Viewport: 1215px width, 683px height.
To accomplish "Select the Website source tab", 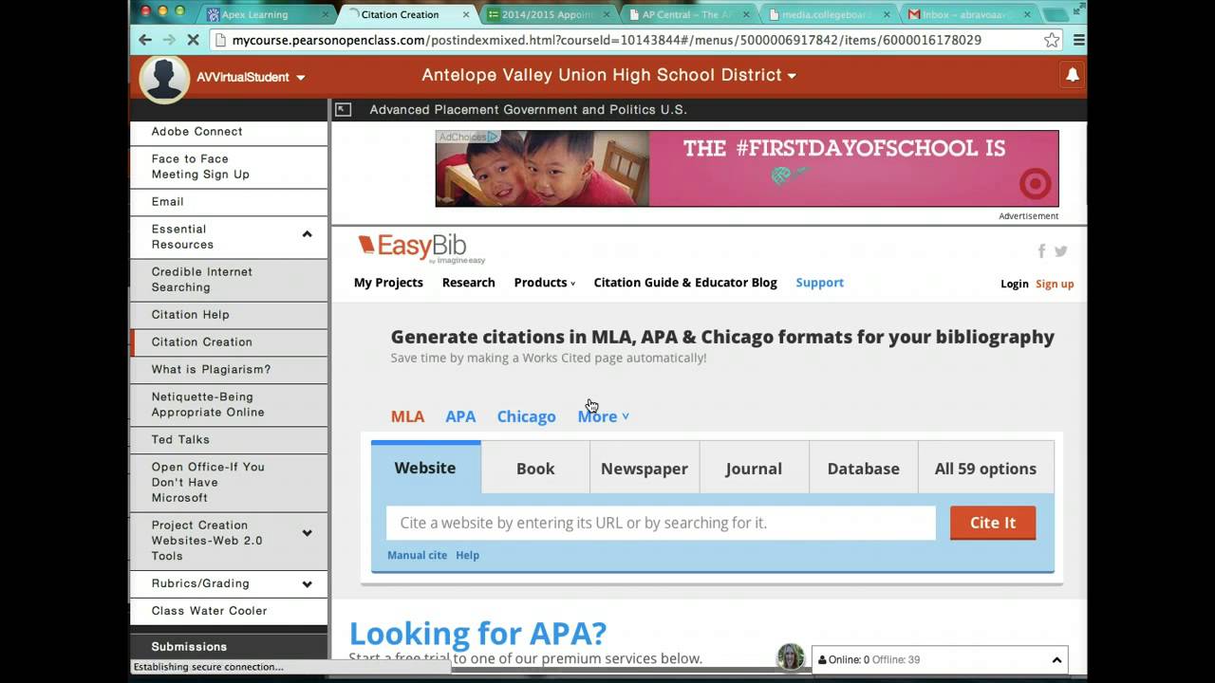I will click(425, 468).
